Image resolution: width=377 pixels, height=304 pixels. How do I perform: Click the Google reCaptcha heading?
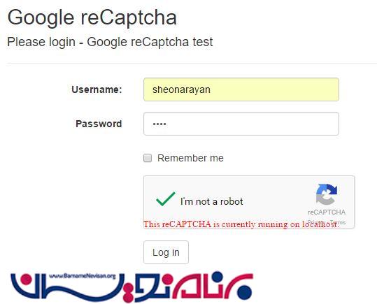tap(92, 17)
